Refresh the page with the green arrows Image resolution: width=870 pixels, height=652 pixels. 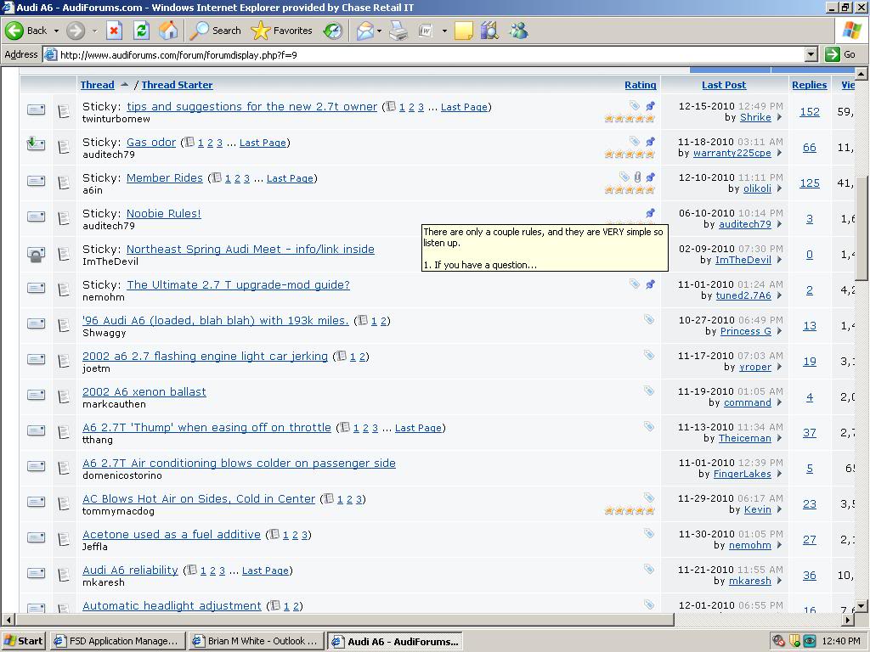coord(142,31)
